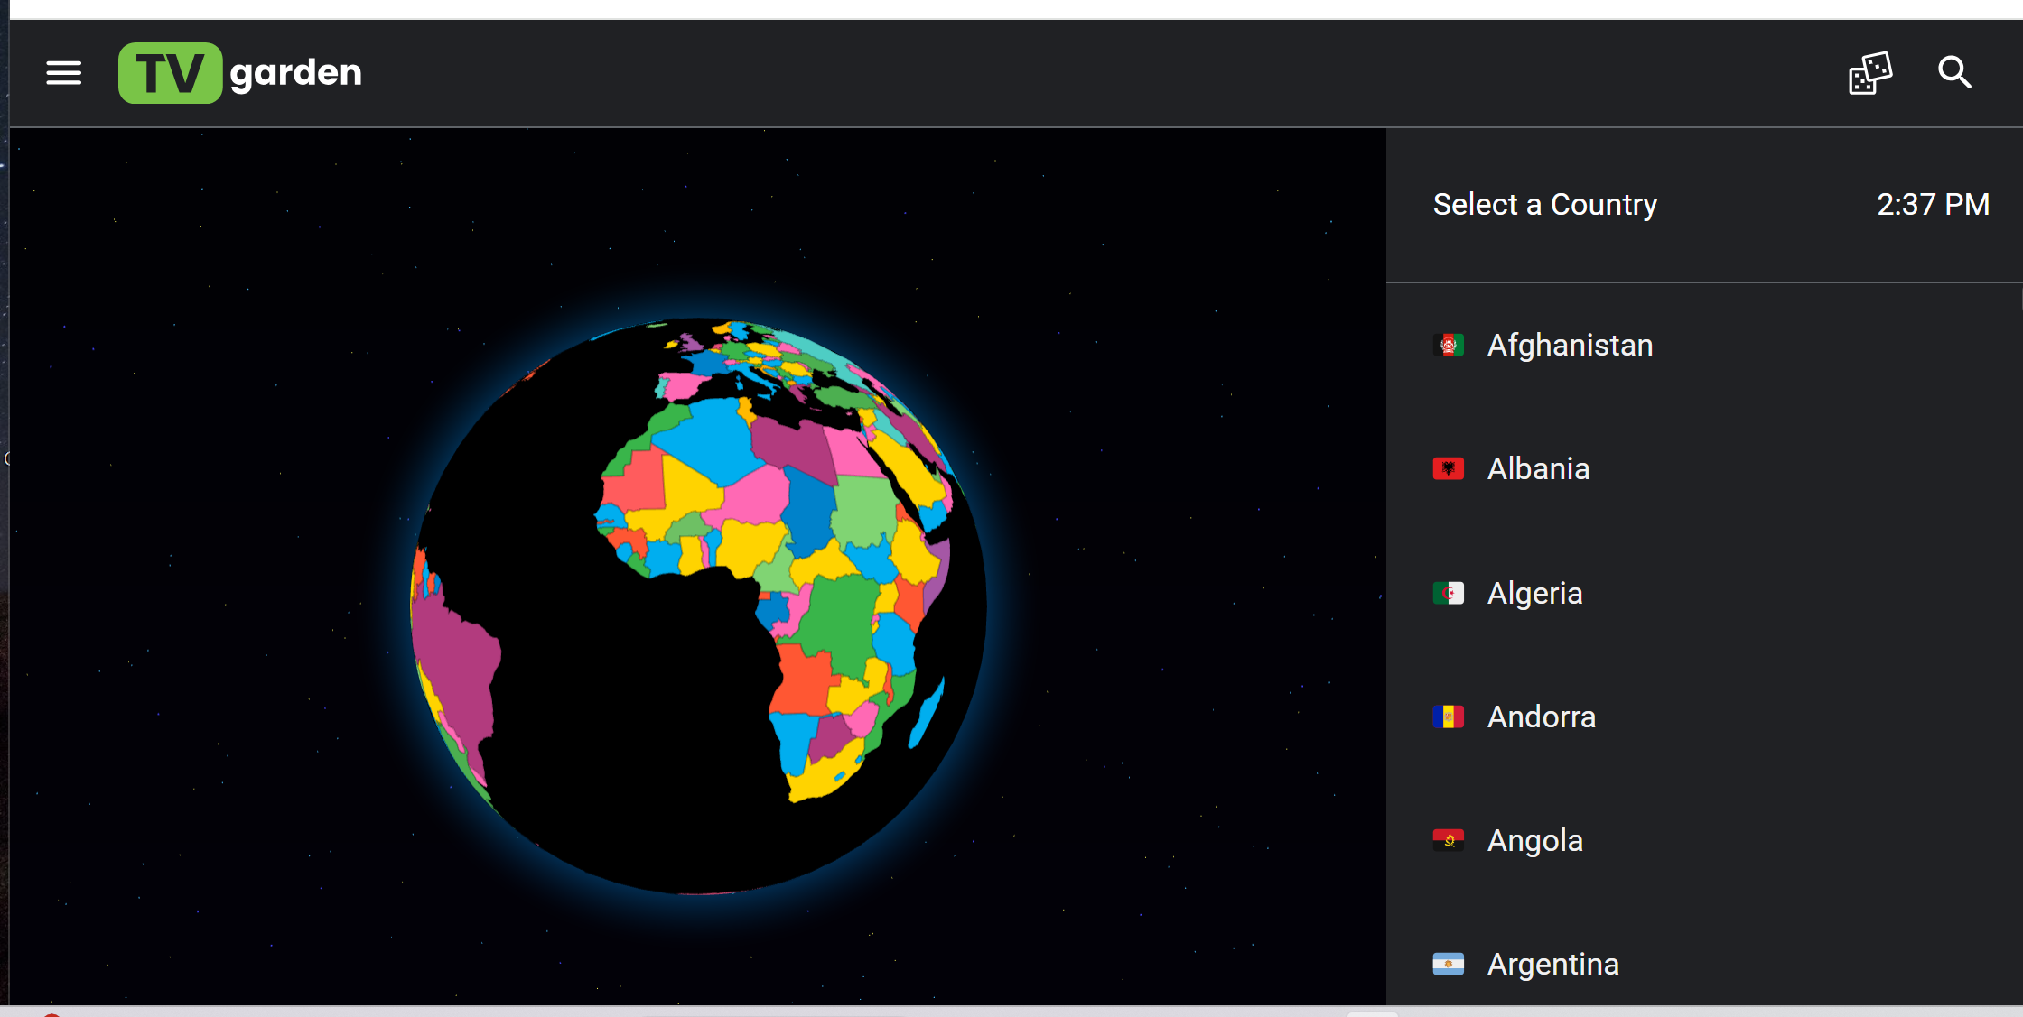This screenshot has height=1017, width=2023.
Task: Open Angola's channel list
Action: tap(1534, 840)
